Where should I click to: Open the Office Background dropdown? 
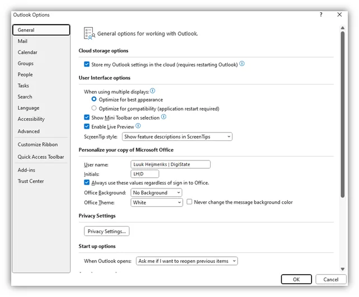click(x=157, y=192)
